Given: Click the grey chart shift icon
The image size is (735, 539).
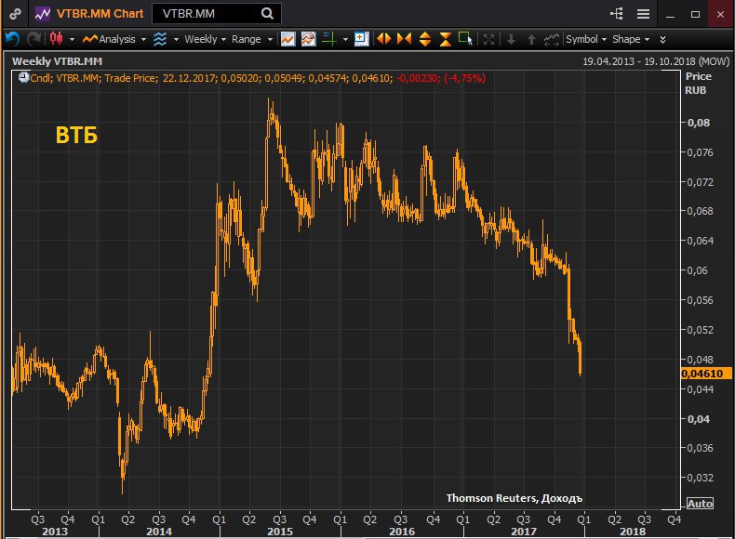Looking at the screenshot, I should click(x=552, y=39).
